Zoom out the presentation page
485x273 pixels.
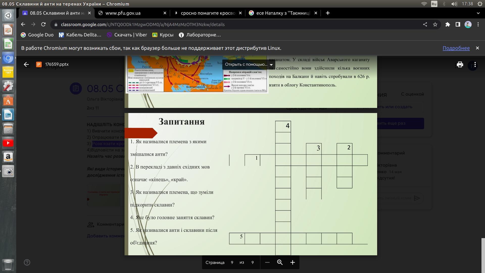tap(267, 262)
